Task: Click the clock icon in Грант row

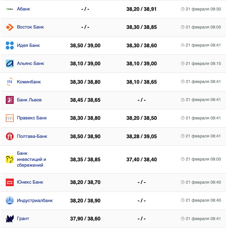Action: [x=182, y=219]
